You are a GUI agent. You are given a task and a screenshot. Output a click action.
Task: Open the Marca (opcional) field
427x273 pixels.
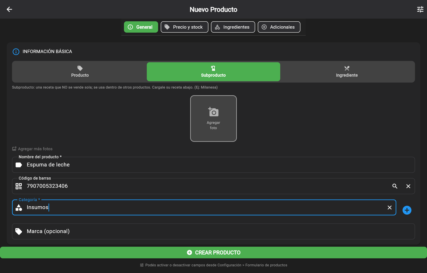point(213,231)
